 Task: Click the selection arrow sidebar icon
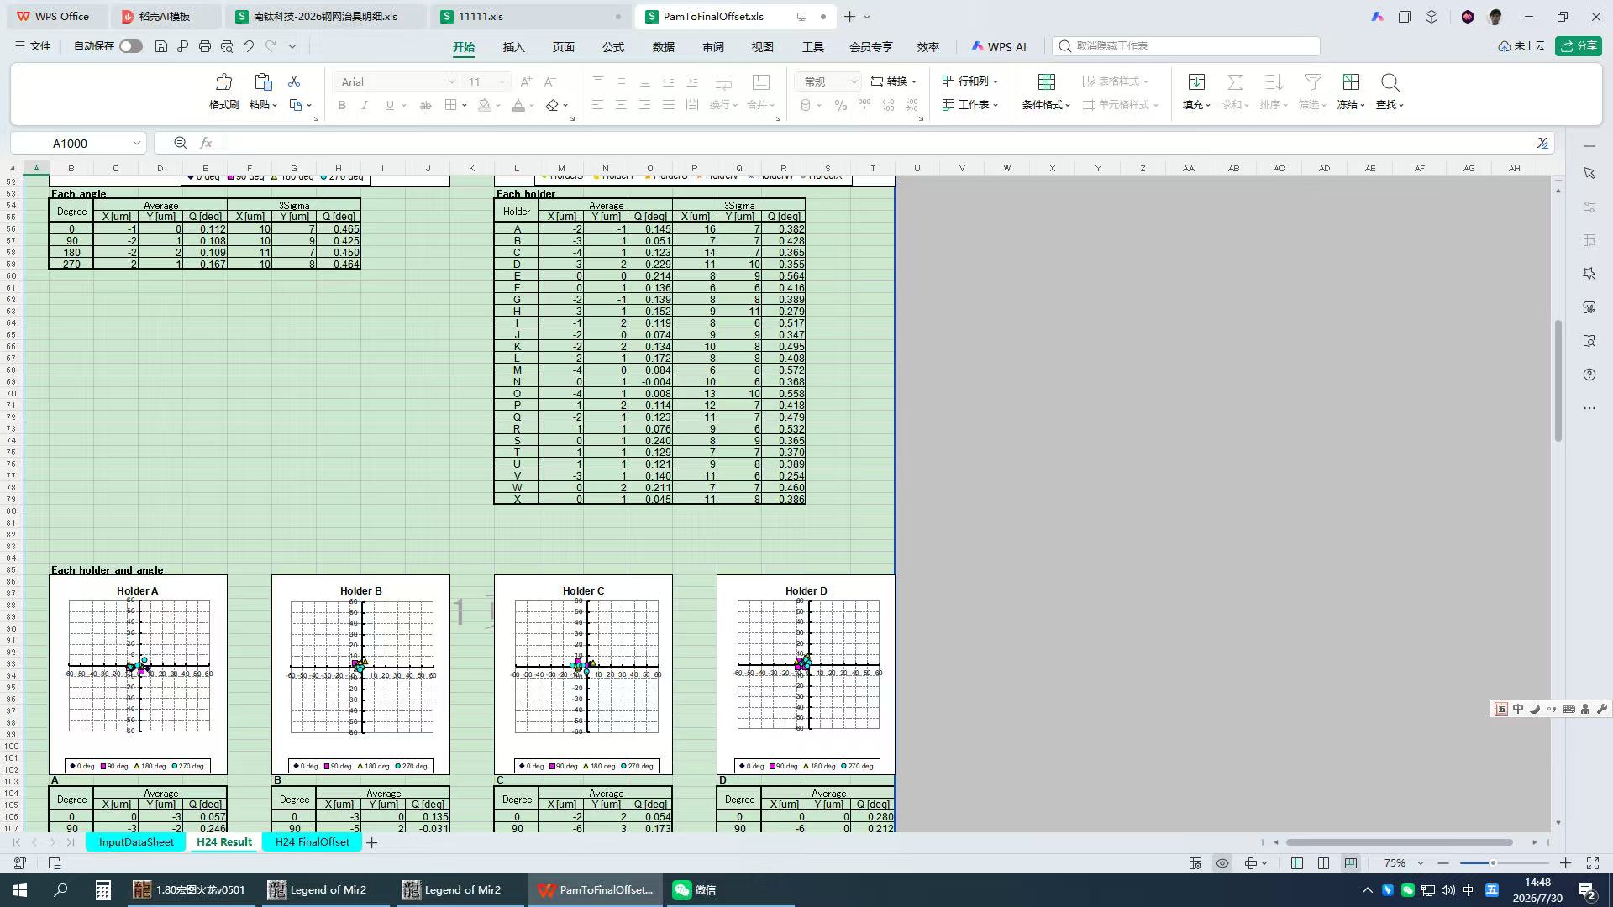pos(1589,173)
